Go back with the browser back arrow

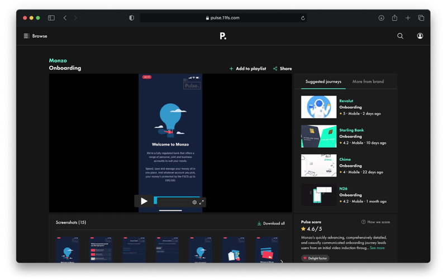[x=65, y=18]
